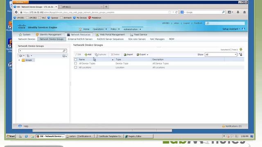Click the Help icon at bottom left

click(x=20, y=126)
